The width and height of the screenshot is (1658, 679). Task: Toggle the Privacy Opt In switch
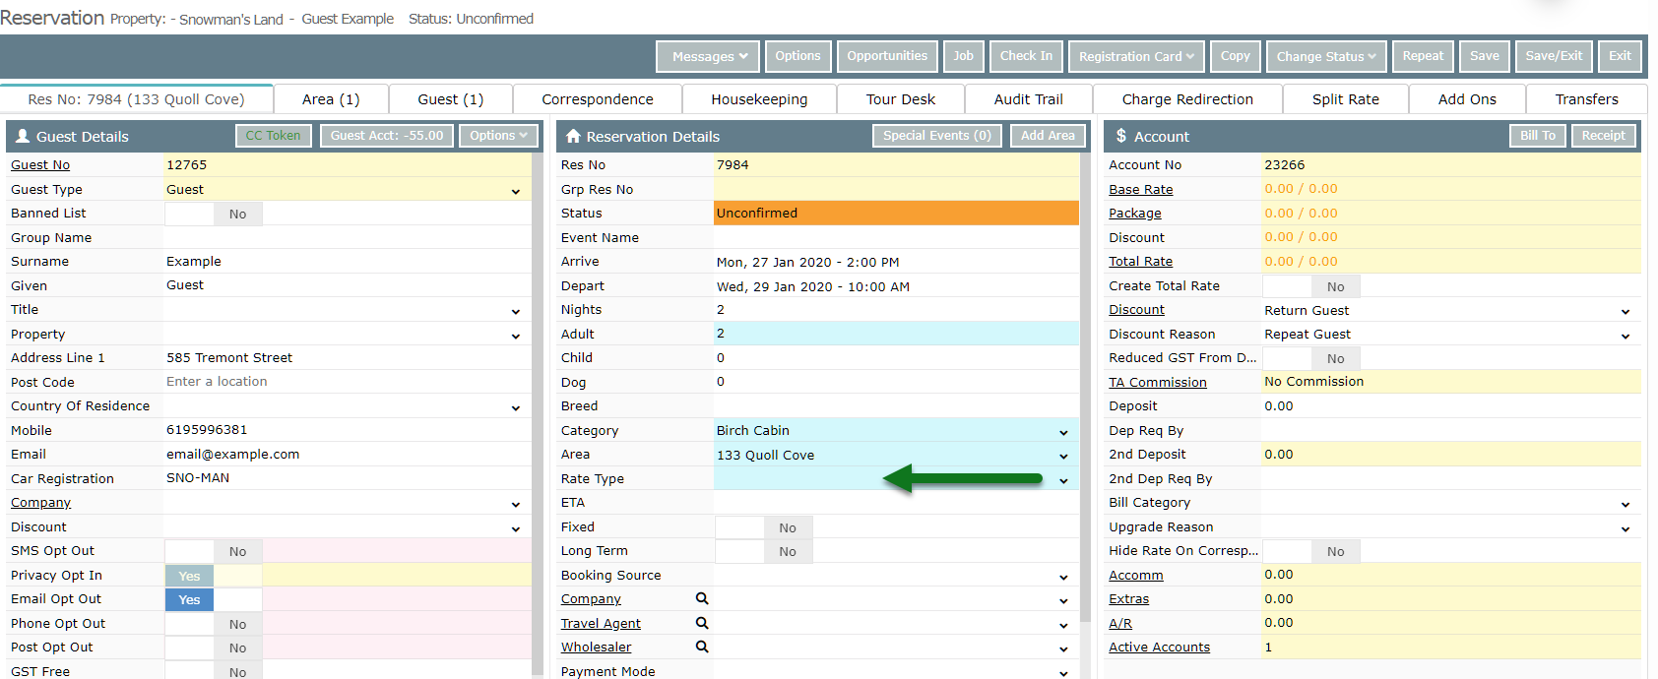(214, 576)
